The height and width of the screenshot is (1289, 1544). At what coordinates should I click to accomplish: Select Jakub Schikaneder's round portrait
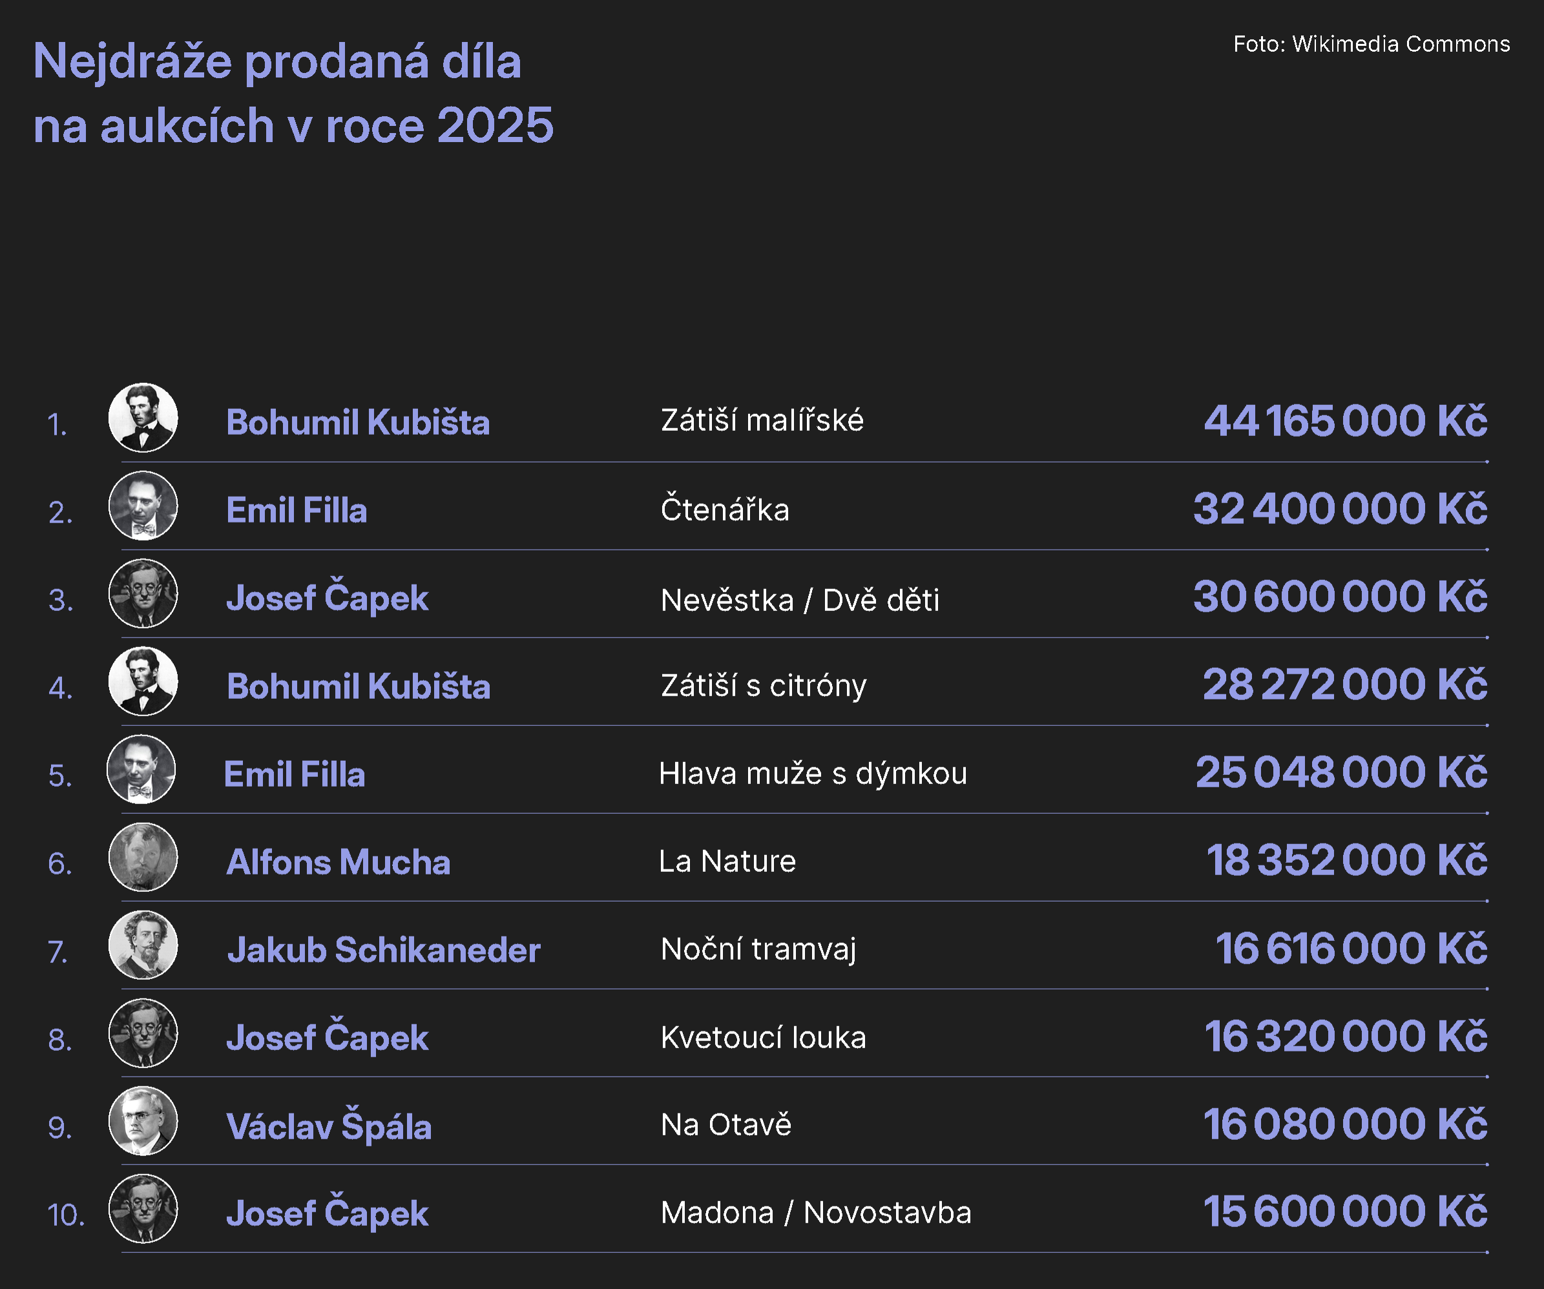click(143, 945)
